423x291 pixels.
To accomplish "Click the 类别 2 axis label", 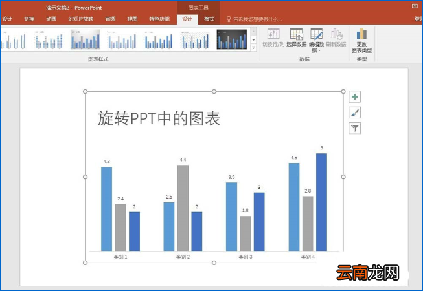I will tap(183, 257).
